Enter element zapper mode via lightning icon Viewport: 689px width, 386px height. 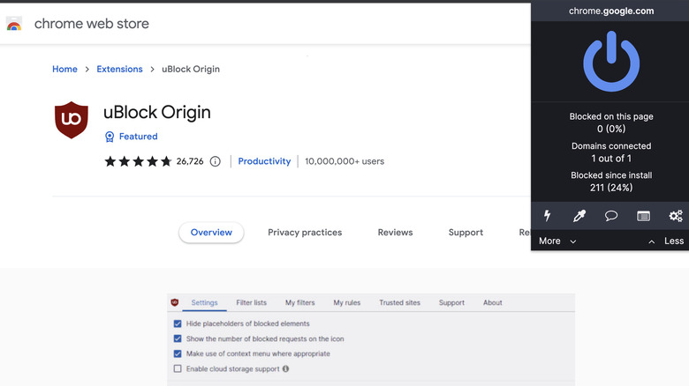coord(547,216)
